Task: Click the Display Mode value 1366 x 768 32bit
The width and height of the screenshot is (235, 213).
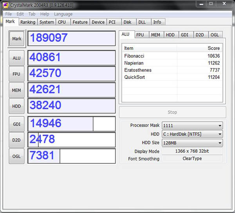Action: [x=192, y=151]
